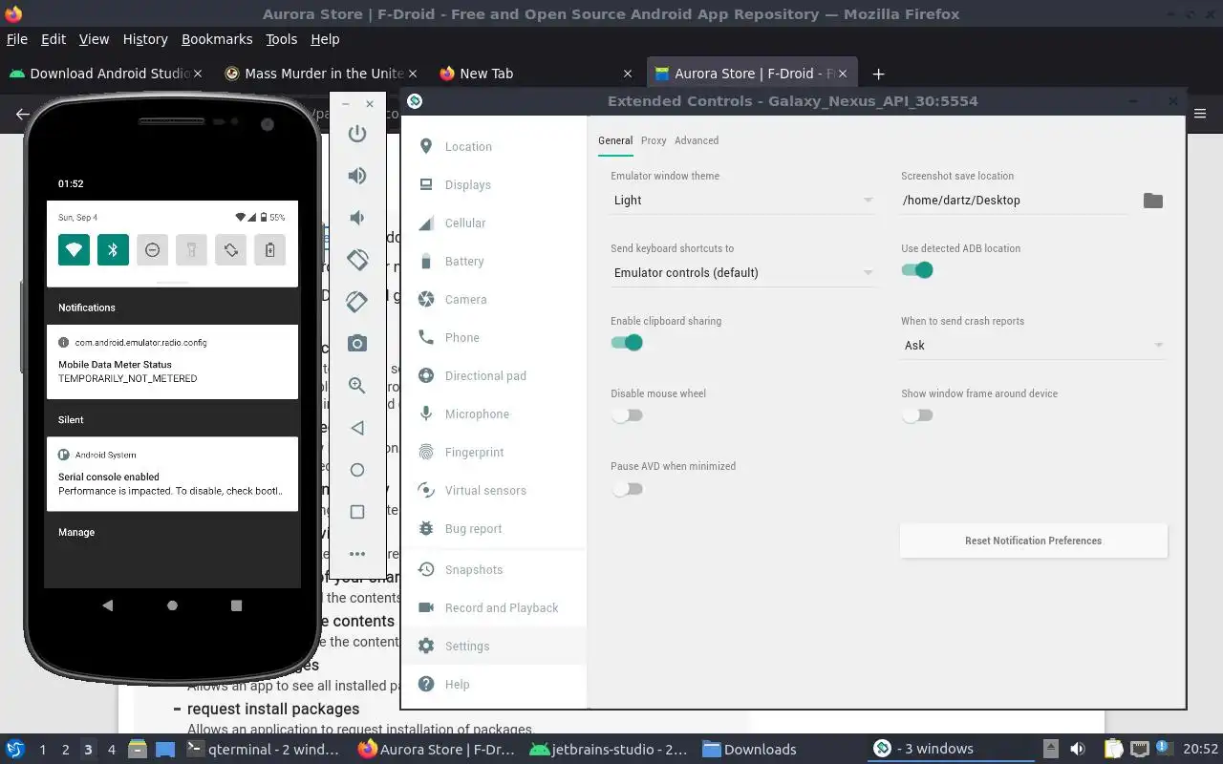
Task: Switch to the Proxy tab
Action: tap(654, 140)
